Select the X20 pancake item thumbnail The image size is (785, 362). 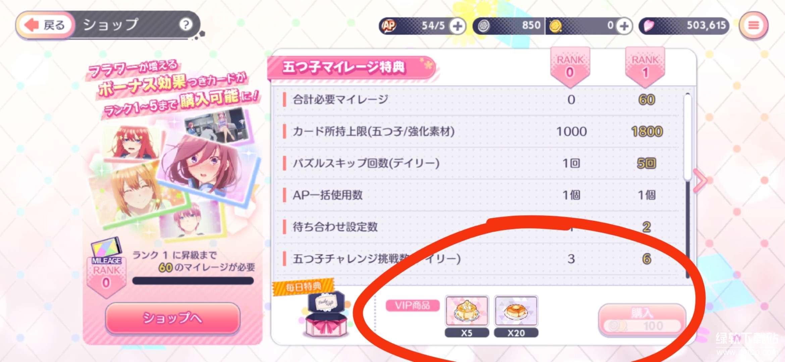(516, 311)
